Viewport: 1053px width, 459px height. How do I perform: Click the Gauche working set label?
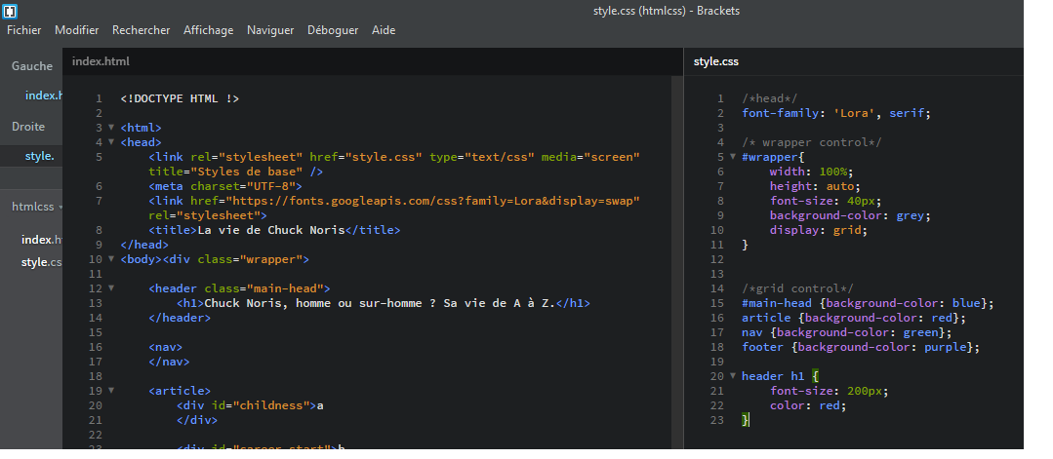click(x=31, y=65)
